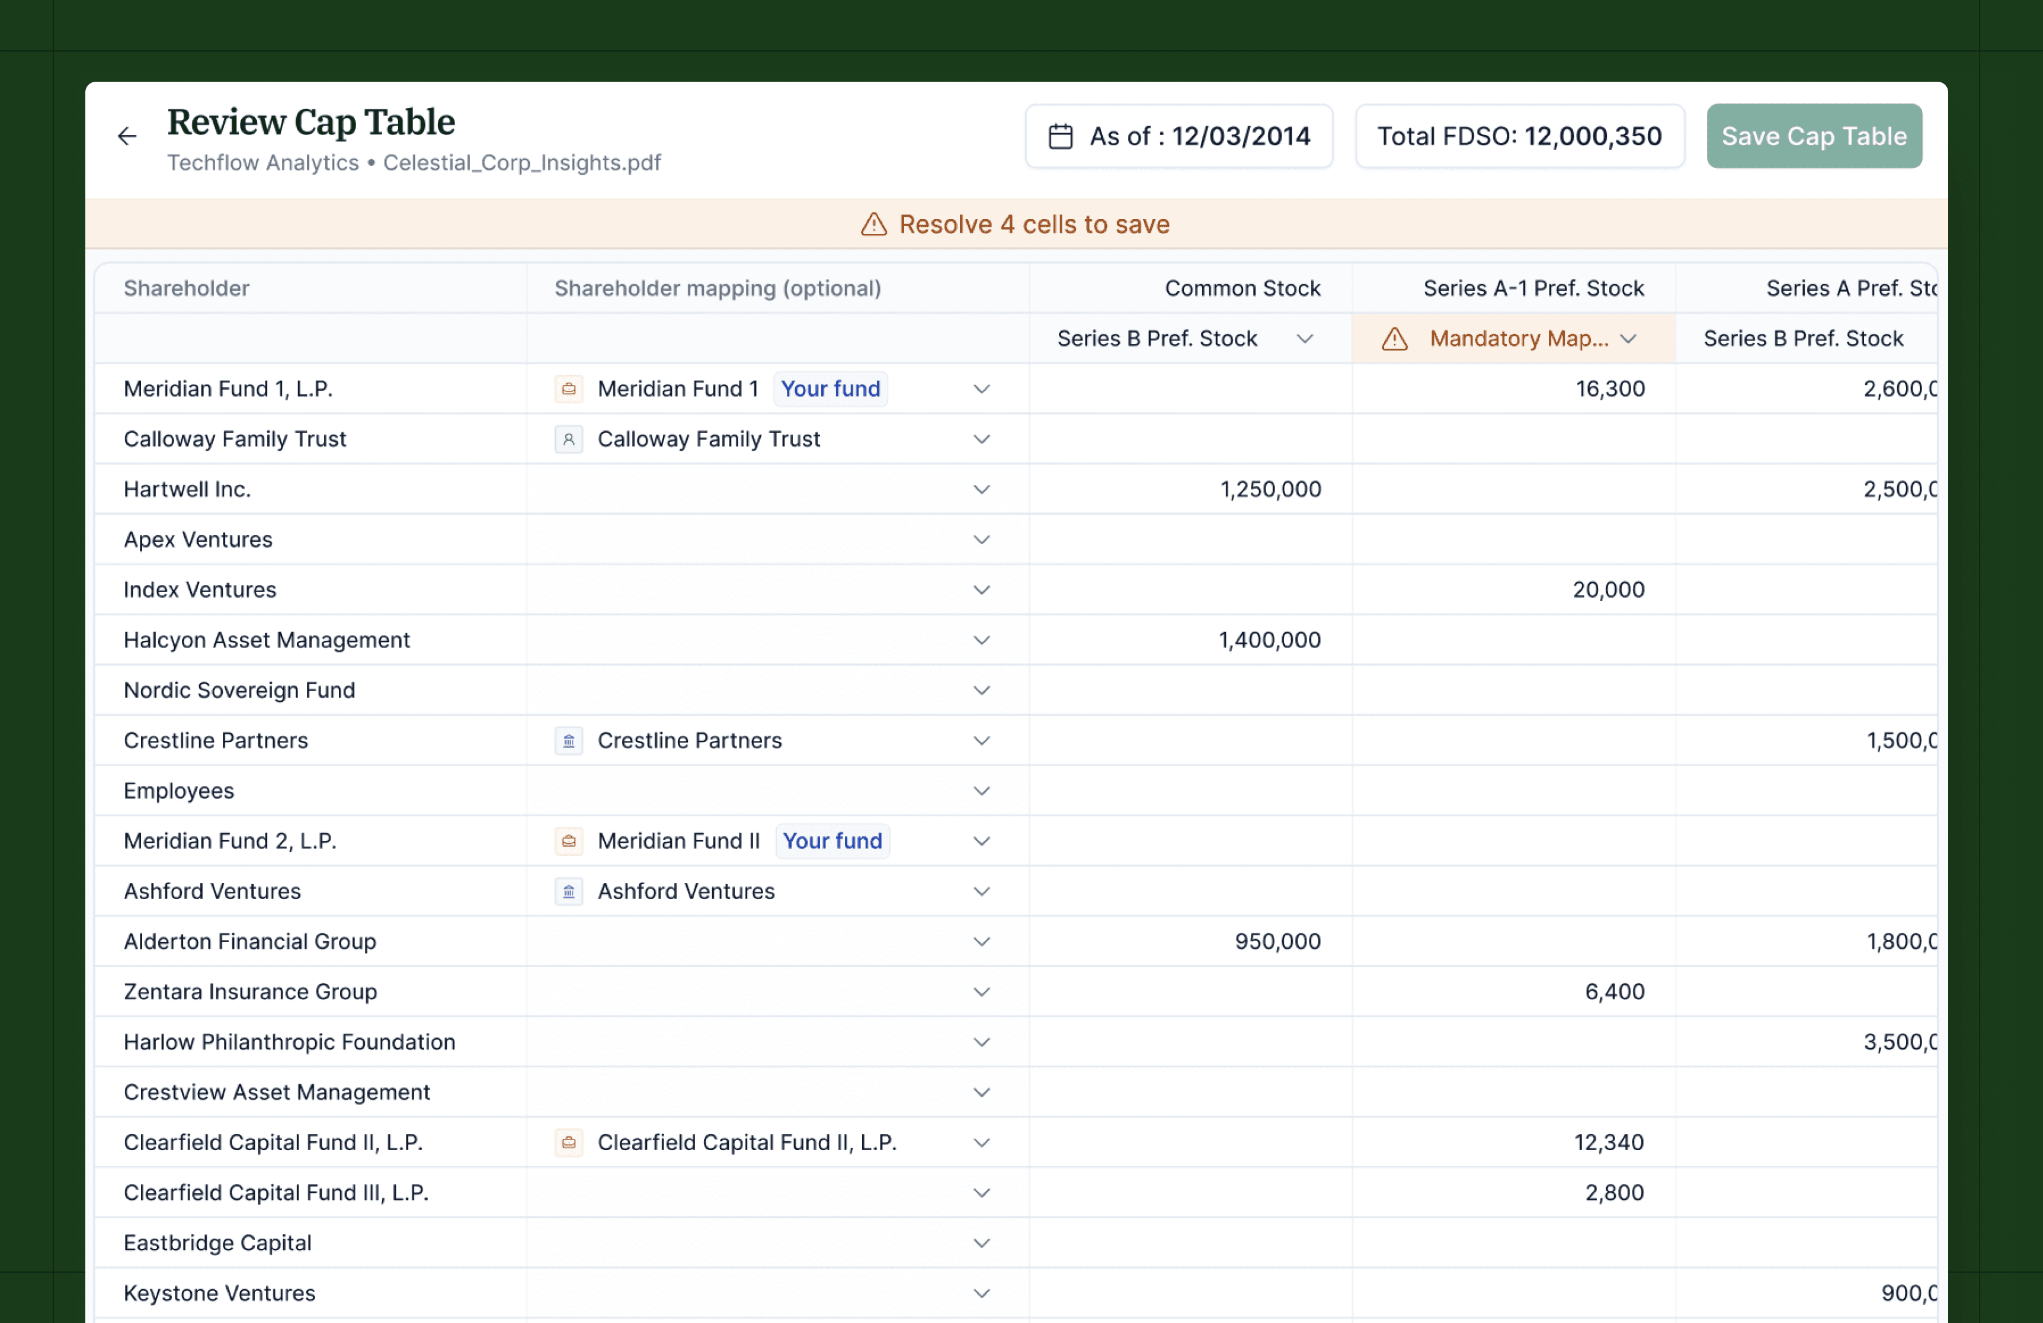This screenshot has width=2043, height=1323.
Task: Open mapping options for Nordic Sovereign Fund
Action: pos(981,690)
